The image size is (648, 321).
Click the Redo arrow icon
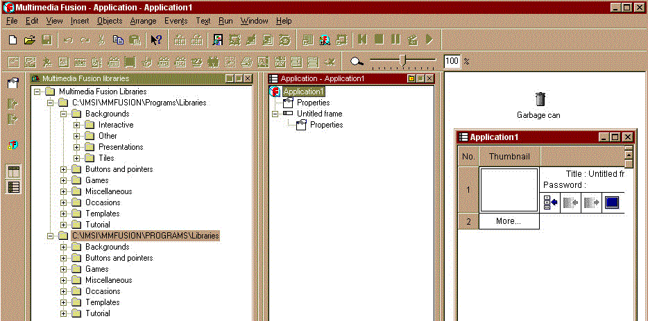pos(85,40)
